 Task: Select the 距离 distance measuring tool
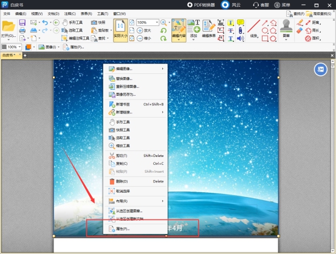tap(313, 22)
